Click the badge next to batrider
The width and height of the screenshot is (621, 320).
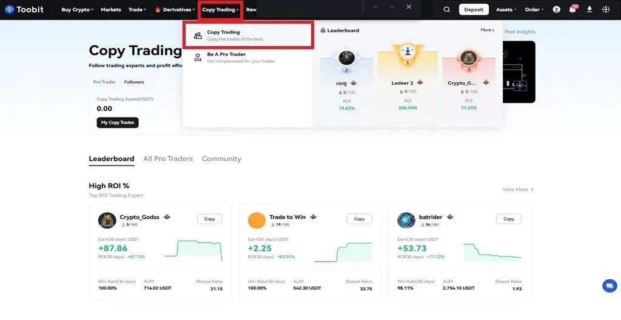[x=450, y=216]
